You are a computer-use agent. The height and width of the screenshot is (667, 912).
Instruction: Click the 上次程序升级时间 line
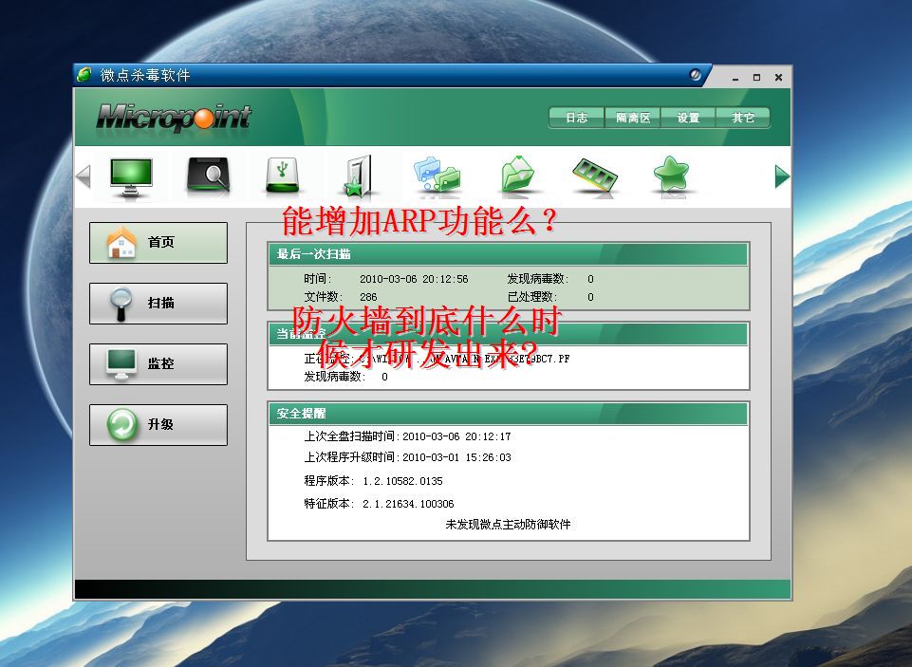click(407, 457)
